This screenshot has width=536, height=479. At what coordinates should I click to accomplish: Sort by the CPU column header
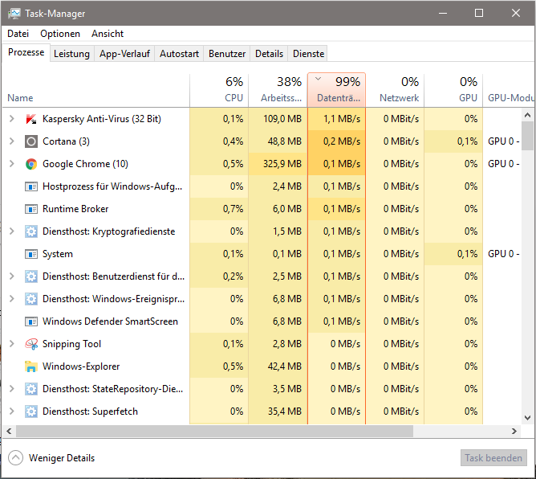(219, 90)
